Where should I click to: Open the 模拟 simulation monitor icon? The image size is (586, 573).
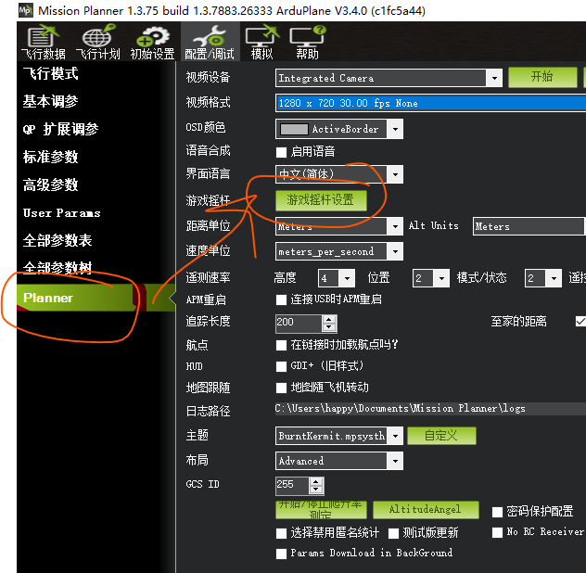coord(262,42)
